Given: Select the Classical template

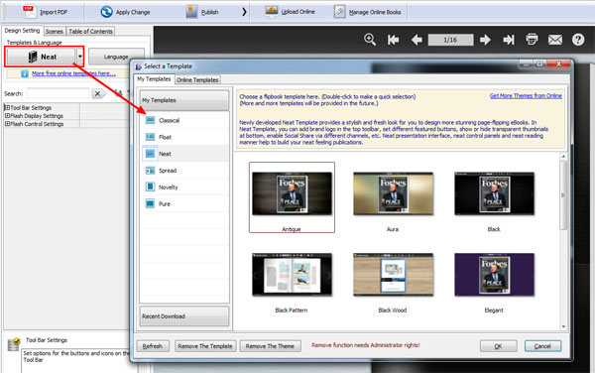Looking at the screenshot, I should tap(185, 120).
